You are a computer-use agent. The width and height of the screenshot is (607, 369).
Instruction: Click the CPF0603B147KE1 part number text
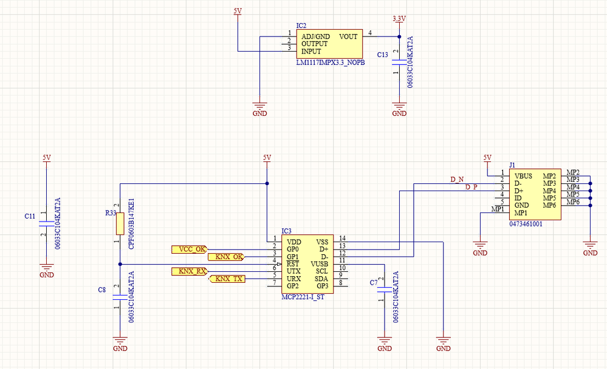click(131, 224)
